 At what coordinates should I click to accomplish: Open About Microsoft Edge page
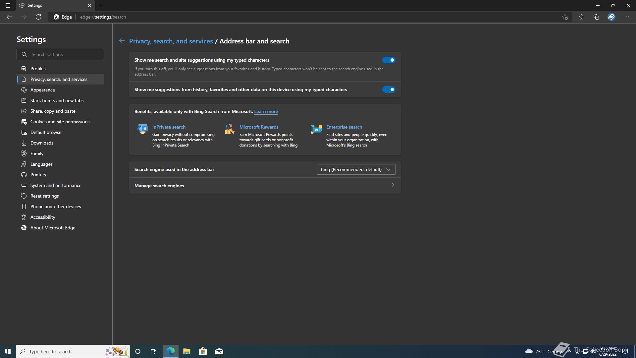click(x=60, y=228)
